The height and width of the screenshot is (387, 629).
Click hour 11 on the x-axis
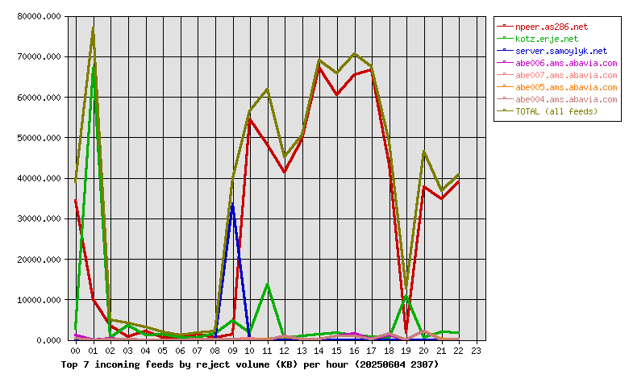[x=267, y=351]
